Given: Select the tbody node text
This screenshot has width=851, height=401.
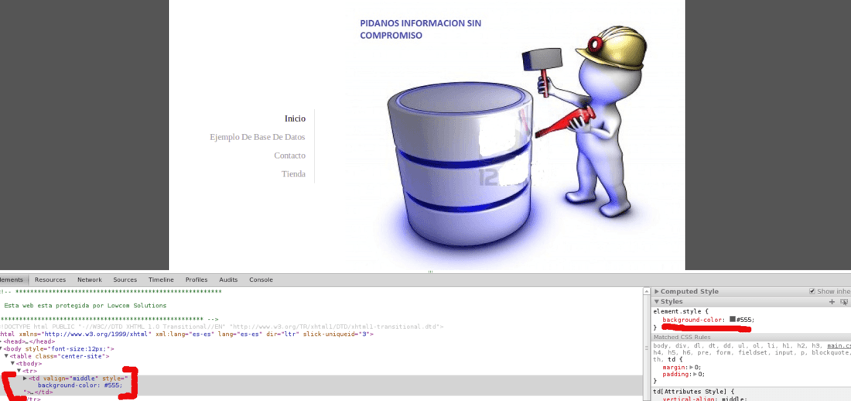Looking at the screenshot, I should [29, 363].
